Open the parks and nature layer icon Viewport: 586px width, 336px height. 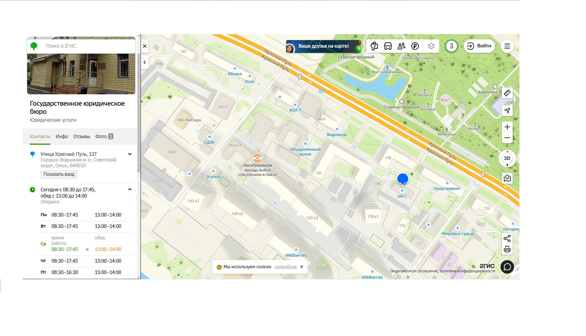[x=374, y=46]
